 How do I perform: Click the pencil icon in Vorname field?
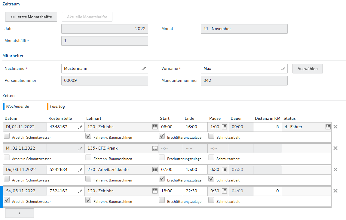tap(283, 69)
